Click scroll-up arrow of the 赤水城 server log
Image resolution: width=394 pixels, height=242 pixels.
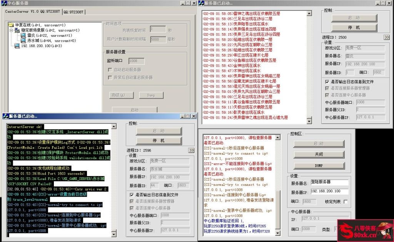pos(114,126)
